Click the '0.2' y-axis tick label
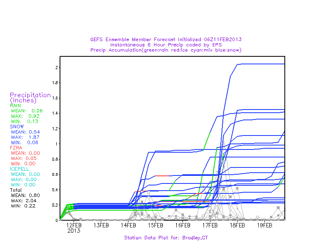The image size is (320, 247). [55, 205]
